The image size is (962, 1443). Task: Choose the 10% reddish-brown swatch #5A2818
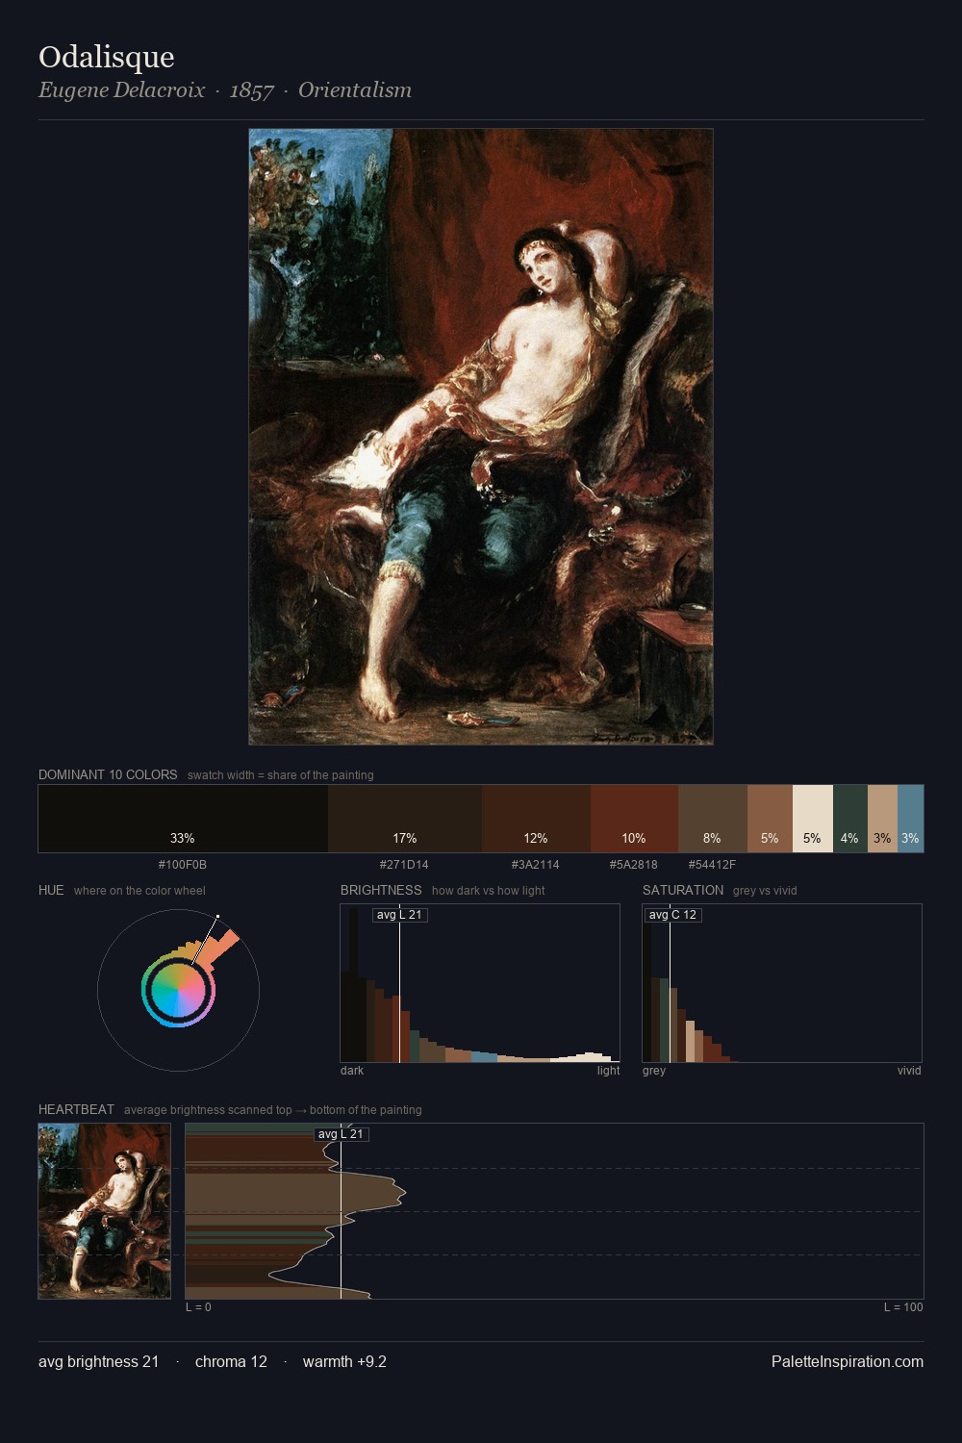pyautogui.click(x=634, y=819)
